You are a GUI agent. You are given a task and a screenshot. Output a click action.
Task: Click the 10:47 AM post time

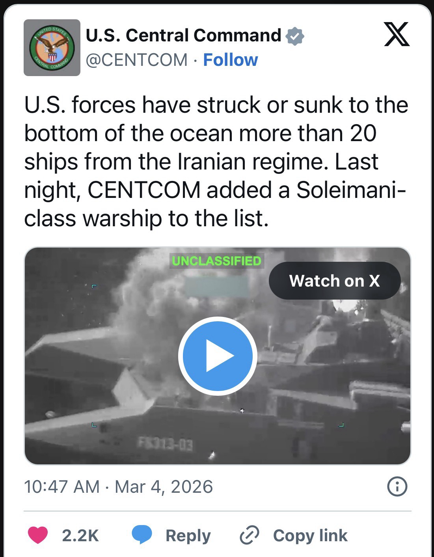[61, 486]
